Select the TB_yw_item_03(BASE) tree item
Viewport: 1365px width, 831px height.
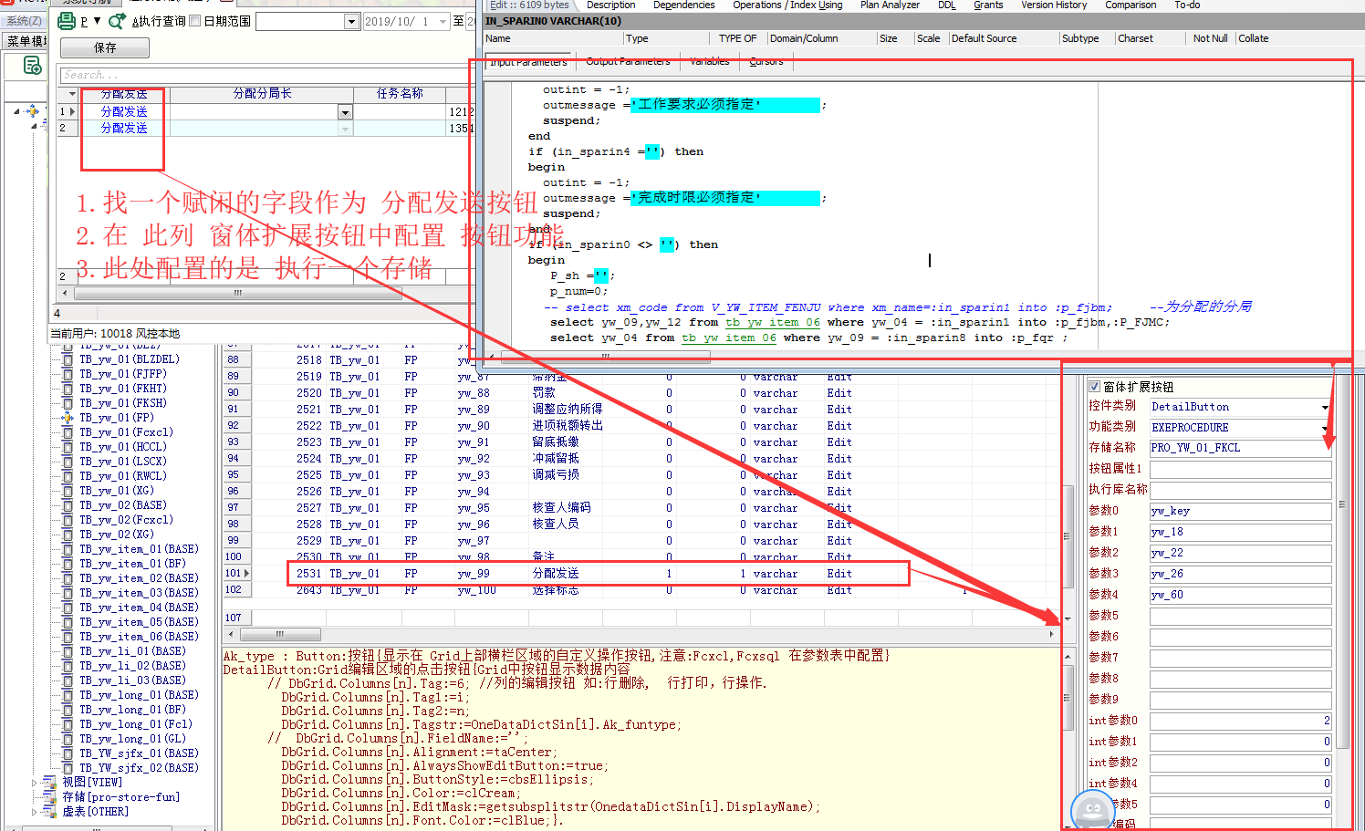pyautogui.click(x=139, y=593)
